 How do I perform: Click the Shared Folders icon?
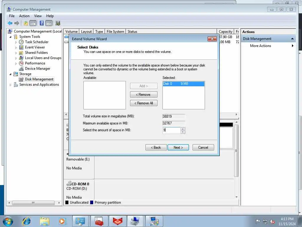(21, 53)
